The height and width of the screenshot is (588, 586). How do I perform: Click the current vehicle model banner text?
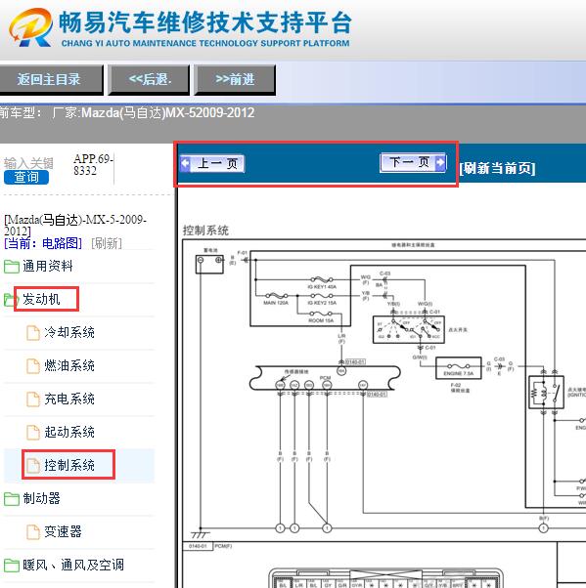click(127, 112)
